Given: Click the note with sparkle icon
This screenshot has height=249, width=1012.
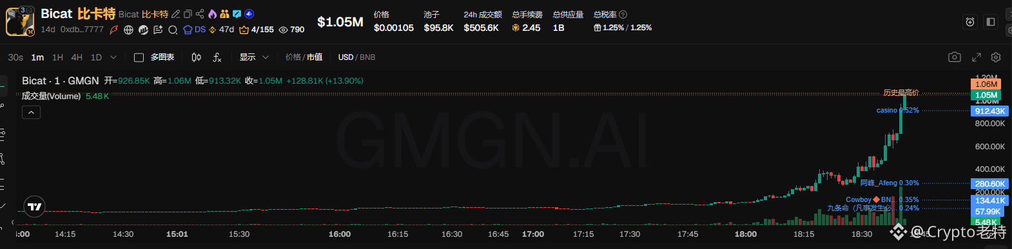Looking at the screenshot, I should [158, 30].
